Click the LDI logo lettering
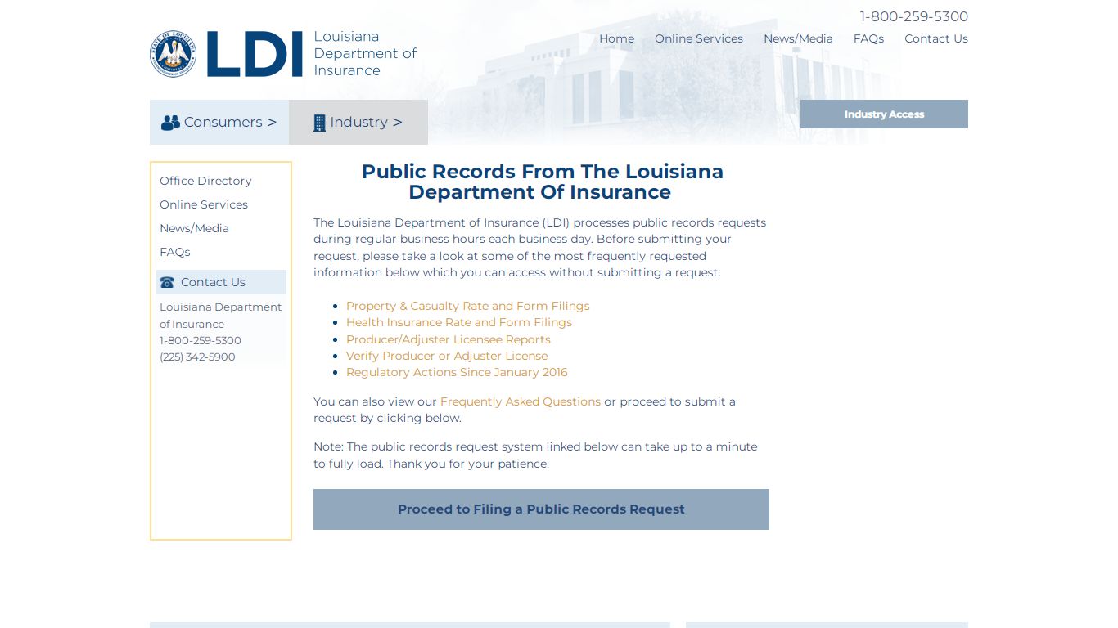 (x=255, y=54)
